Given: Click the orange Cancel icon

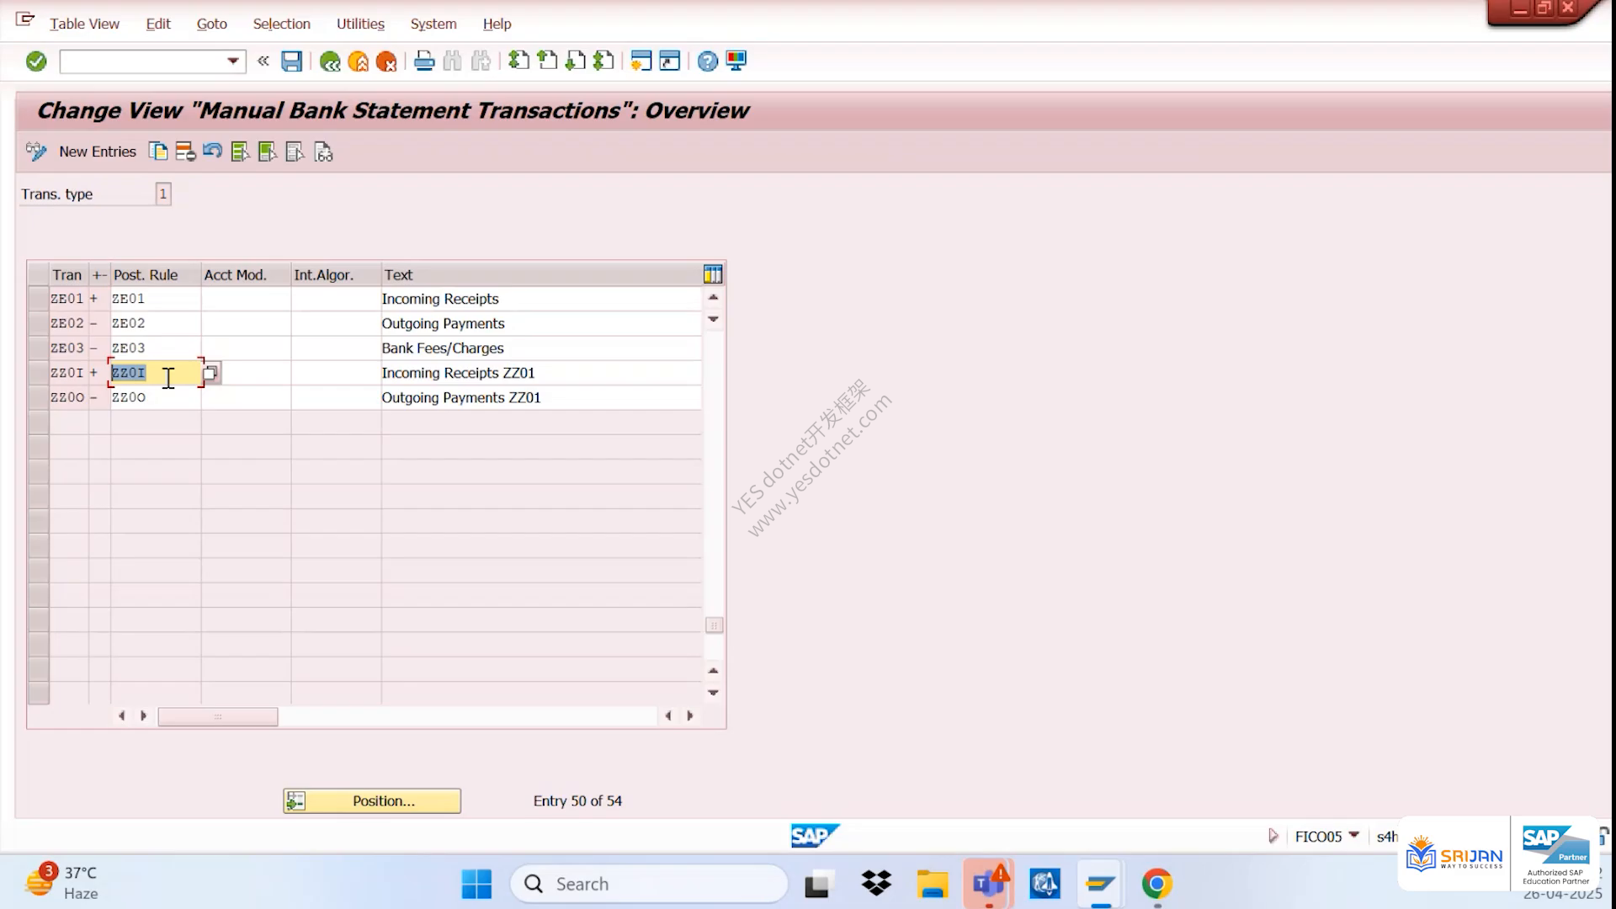Looking at the screenshot, I should 386,61.
